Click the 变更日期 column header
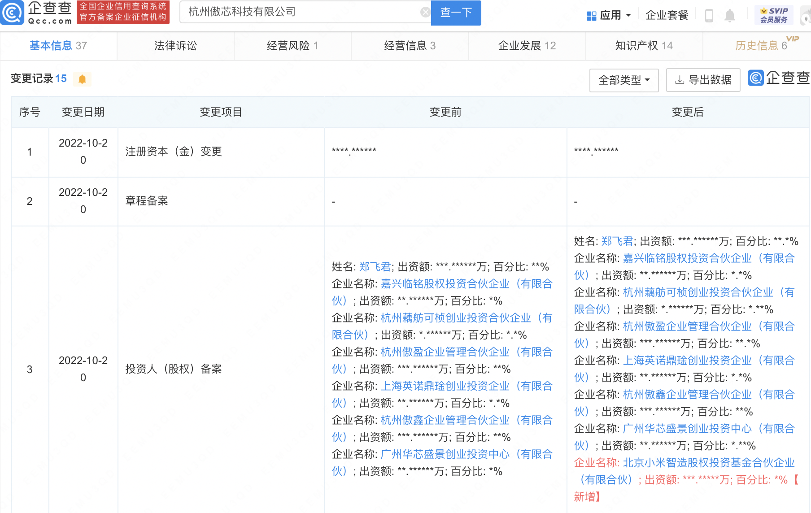811x513 pixels. (x=83, y=112)
